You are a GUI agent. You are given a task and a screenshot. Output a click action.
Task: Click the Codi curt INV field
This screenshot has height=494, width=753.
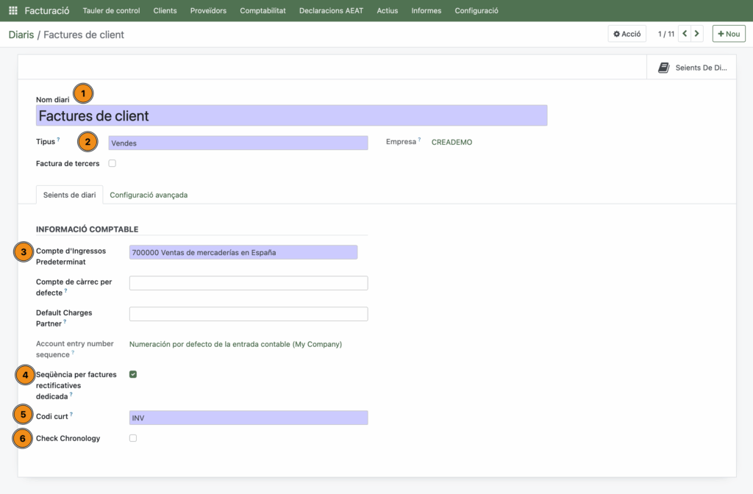248,418
